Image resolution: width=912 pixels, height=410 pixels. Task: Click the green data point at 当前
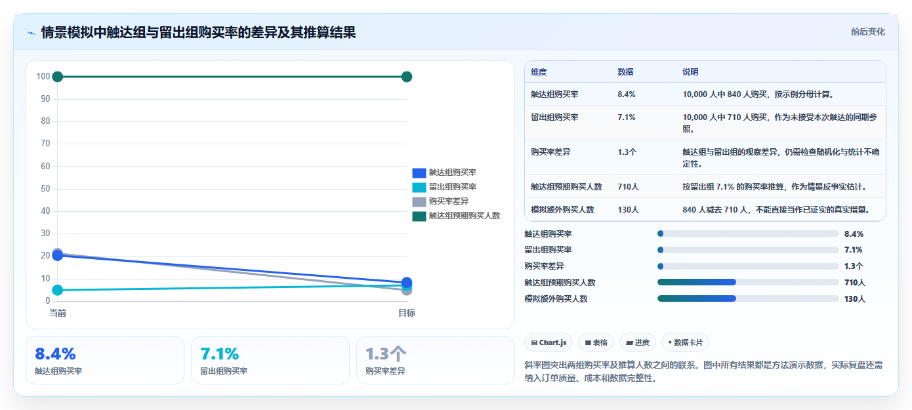click(58, 77)
